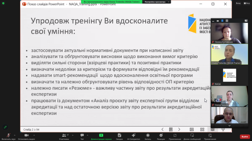
Task: Open audio options arrow beside microphone
Action: click(x=15, y=135)
